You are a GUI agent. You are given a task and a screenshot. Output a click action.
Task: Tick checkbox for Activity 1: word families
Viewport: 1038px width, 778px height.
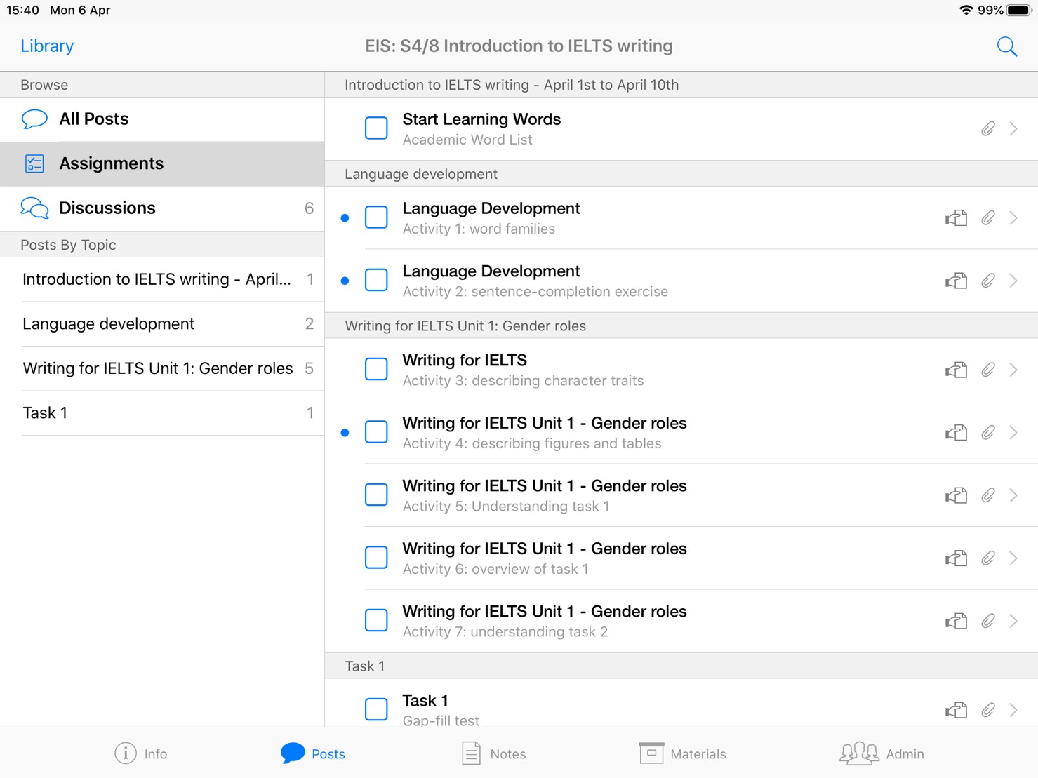point(376,217)
